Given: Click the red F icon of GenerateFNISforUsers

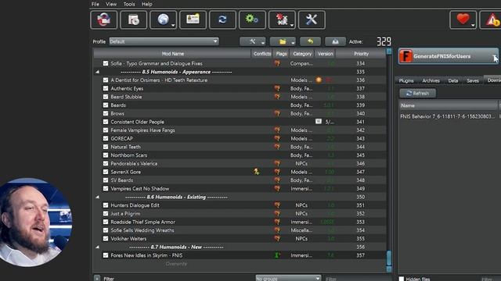Looking at the screenshot, I should [x=405, y=56].
